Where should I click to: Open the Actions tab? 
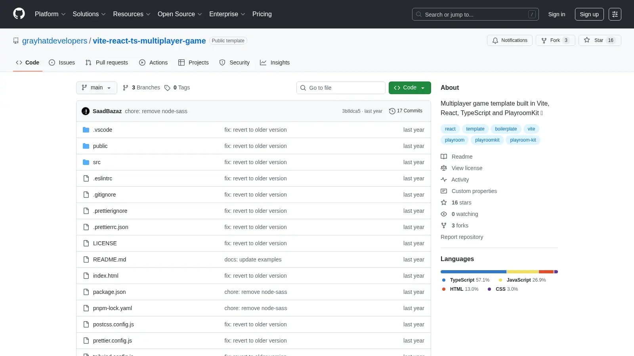153,62
